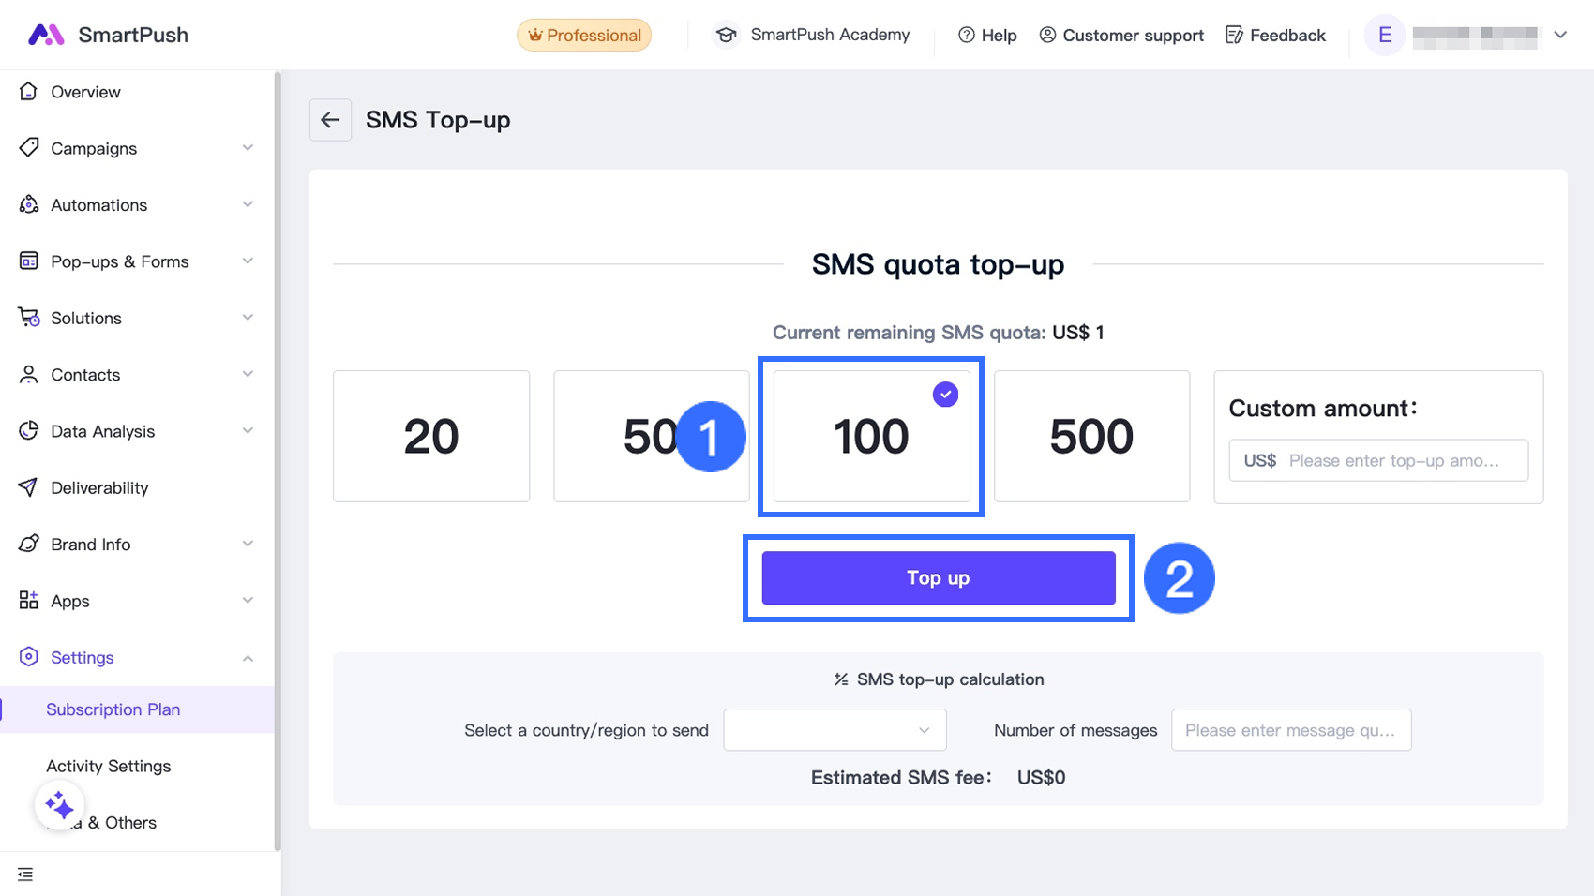This screenshot has width=1594, height=896.
Task: Open the country/region to send dropdown
Action: pyautogui.click(x=835, y=730)
